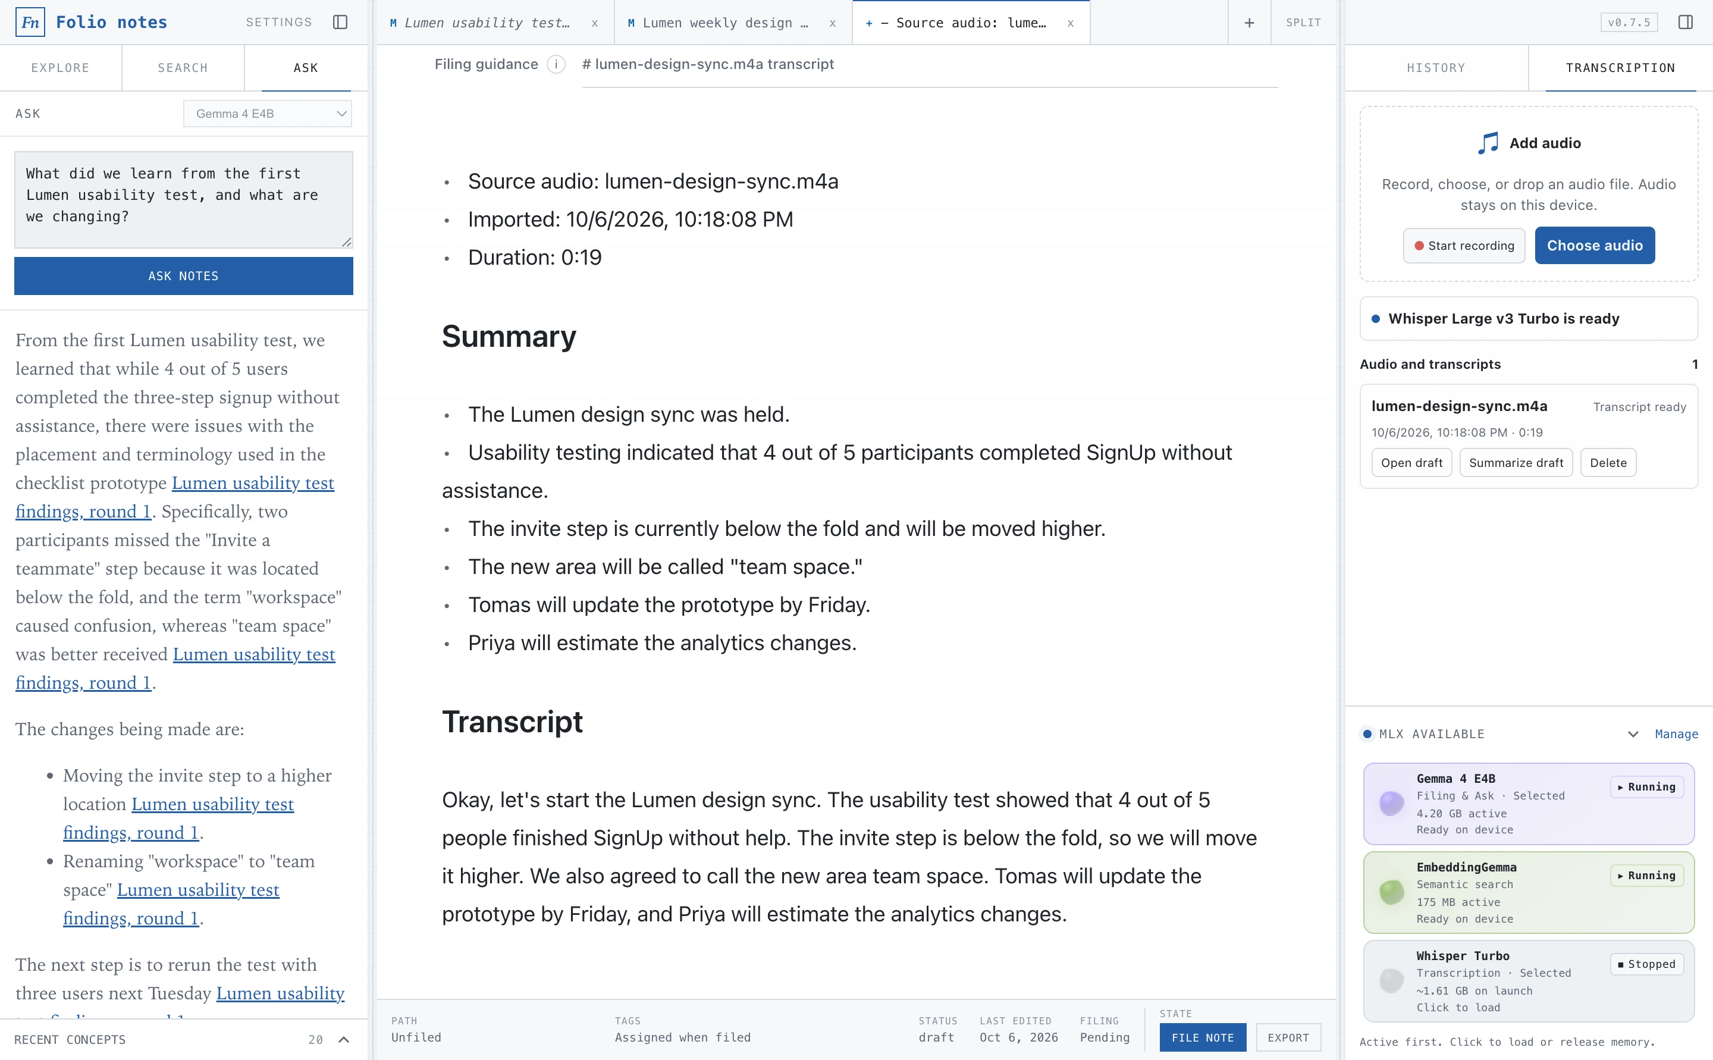Viewport: 1713px width, 1060px height.
Task: Toggle the right sidebar panel icon
Action: tap(1686, 23)
